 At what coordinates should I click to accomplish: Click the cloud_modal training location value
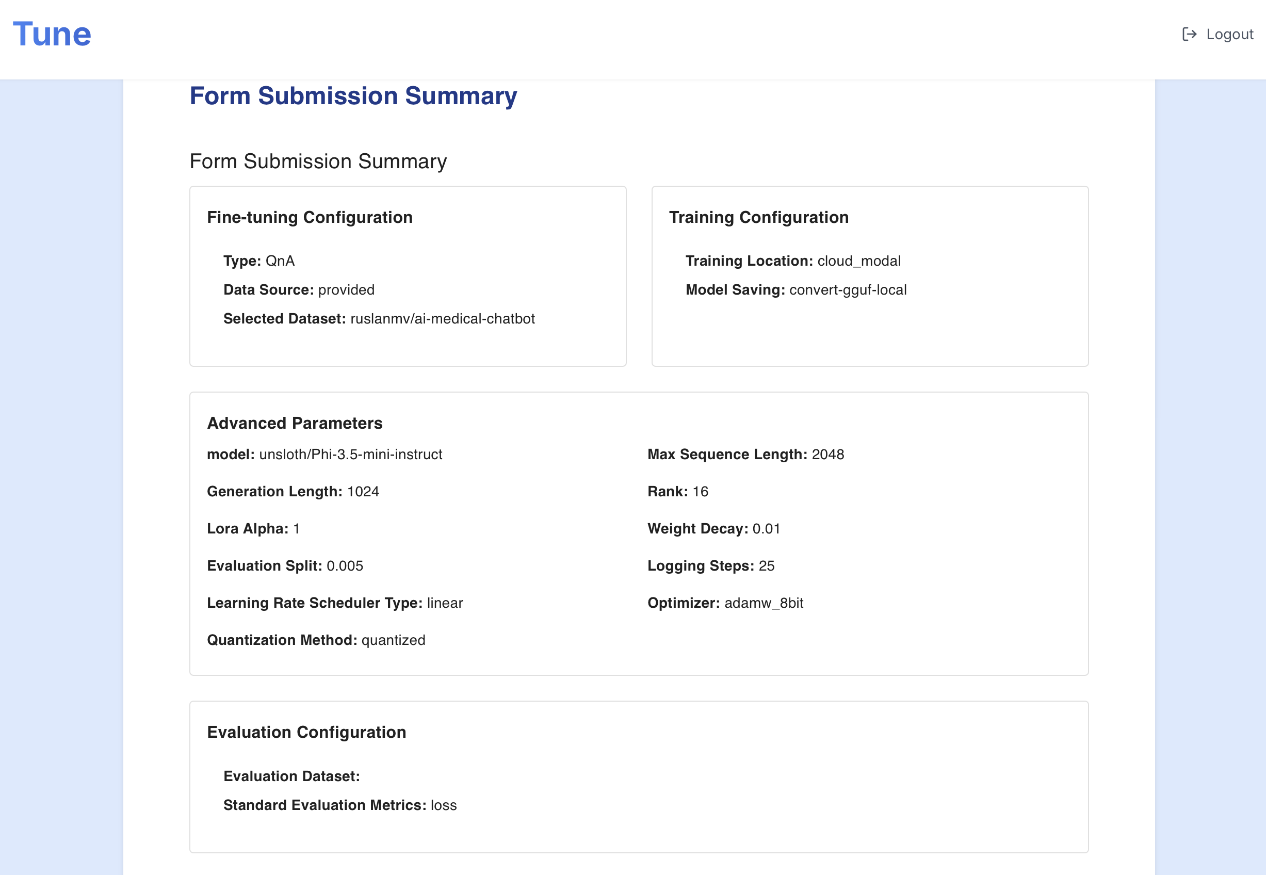coord(859,261)
